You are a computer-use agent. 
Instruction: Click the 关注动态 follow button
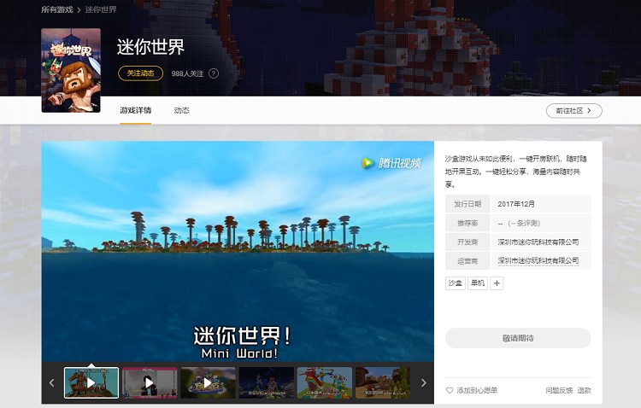coord(141,73)
